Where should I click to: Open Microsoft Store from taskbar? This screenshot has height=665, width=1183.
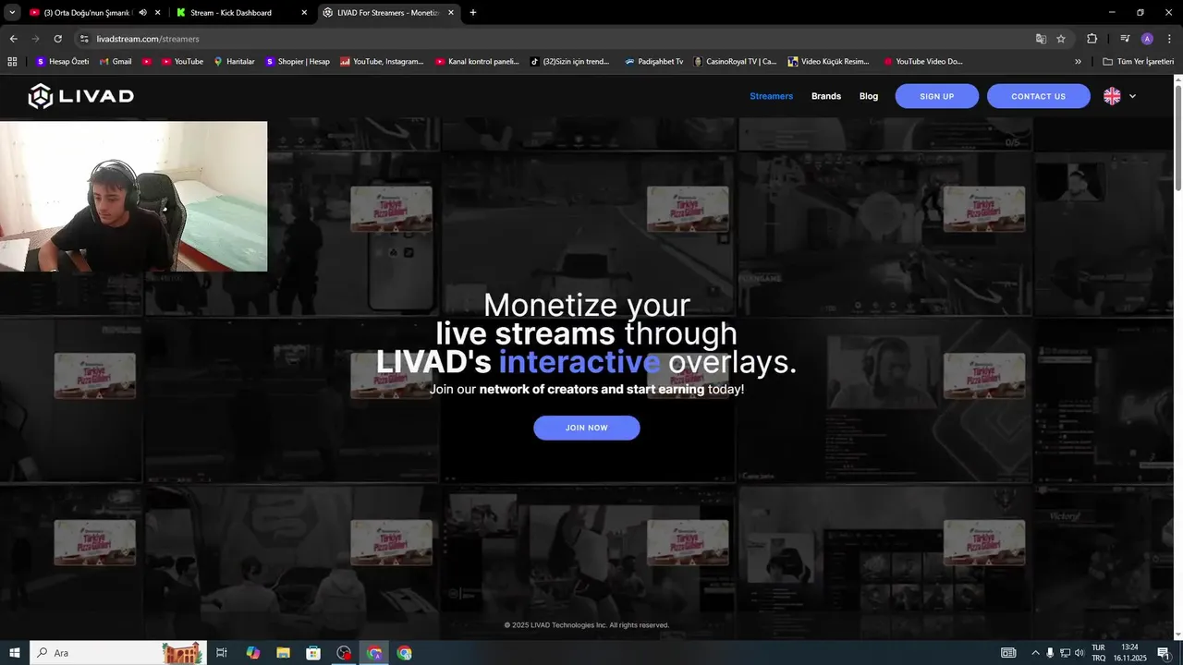[x=313, y=653]
